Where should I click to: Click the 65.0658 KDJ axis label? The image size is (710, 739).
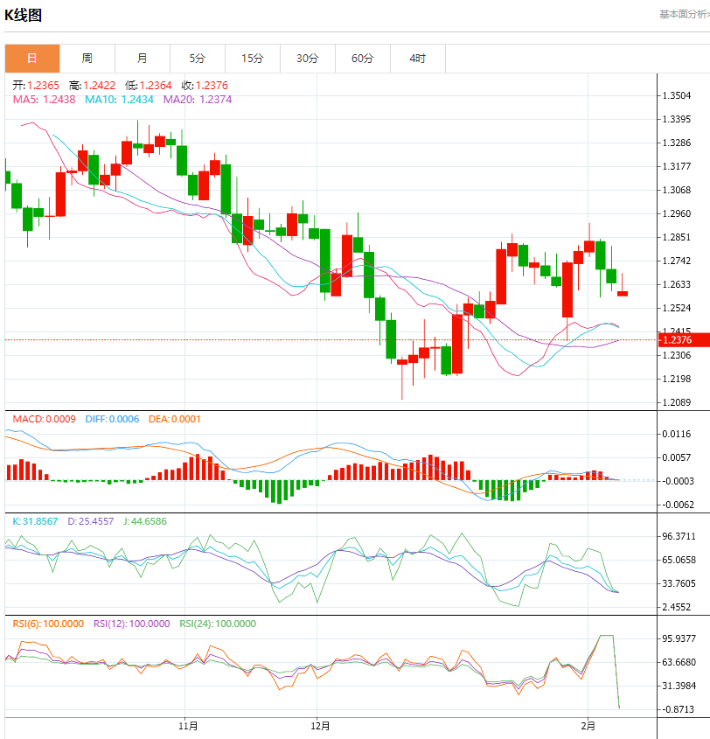[679, 560]
